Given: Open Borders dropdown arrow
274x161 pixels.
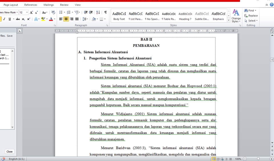Looking at the screenshot, I should point(105,19).
